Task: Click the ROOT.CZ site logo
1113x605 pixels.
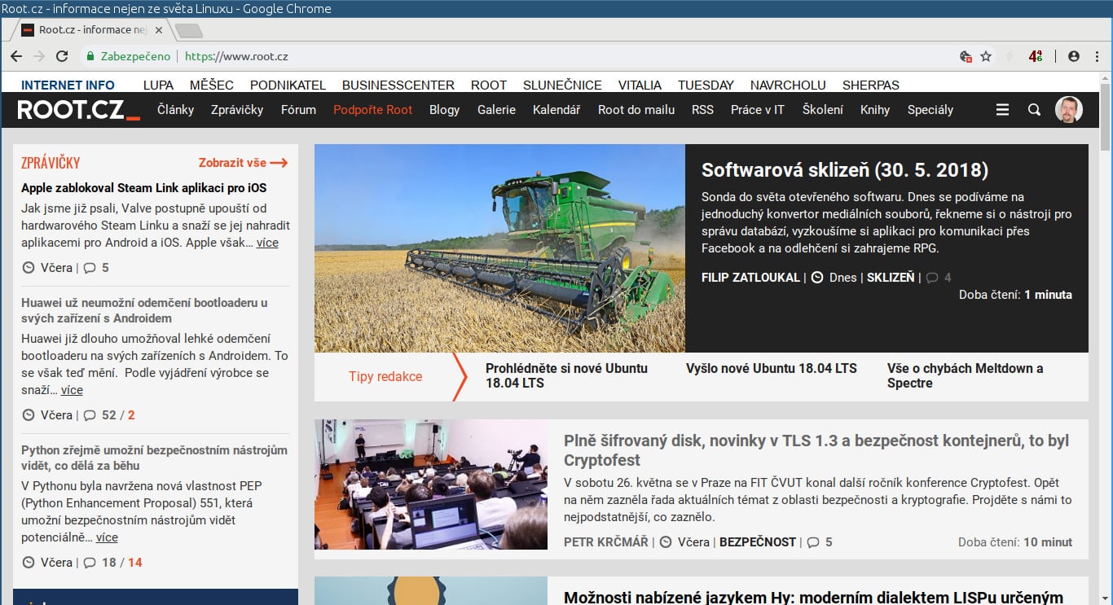Action: coord(78,110)
